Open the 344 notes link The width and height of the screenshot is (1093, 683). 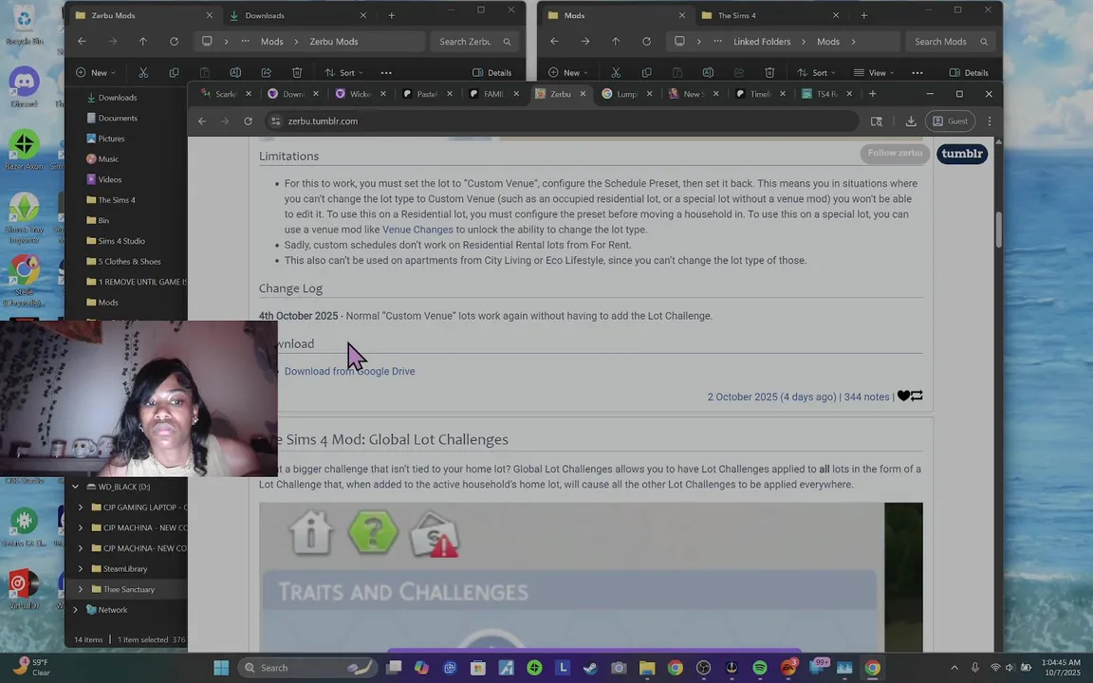click(x=866, y=397)
